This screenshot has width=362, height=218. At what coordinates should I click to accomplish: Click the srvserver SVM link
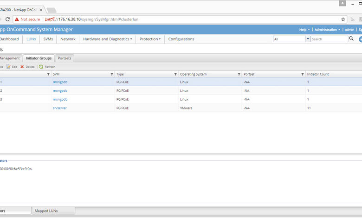[x=60, y=108]
